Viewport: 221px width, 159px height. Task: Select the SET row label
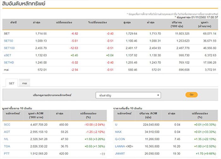tap(7, 33)
